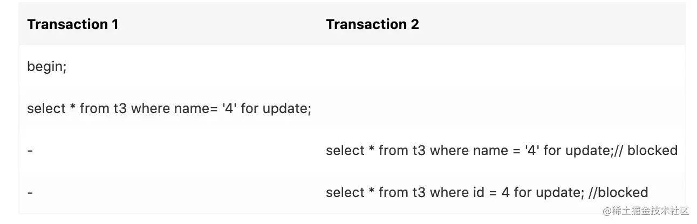Click Transaction 1's select for update query
Viewport: 697px width, 224px height.
(x=169, y=109)
